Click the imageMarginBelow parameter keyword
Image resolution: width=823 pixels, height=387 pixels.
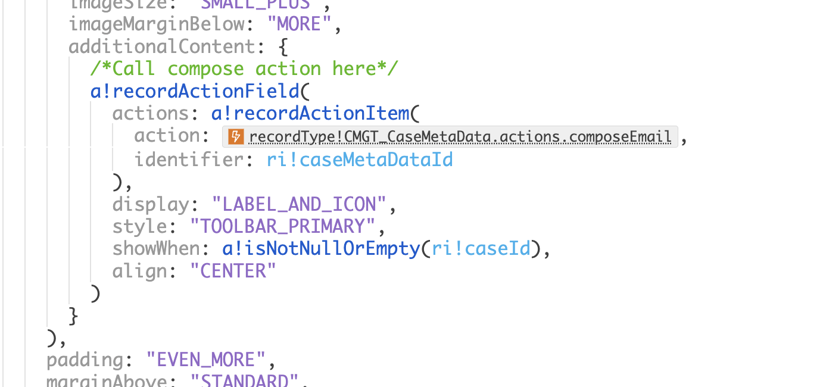157,25
